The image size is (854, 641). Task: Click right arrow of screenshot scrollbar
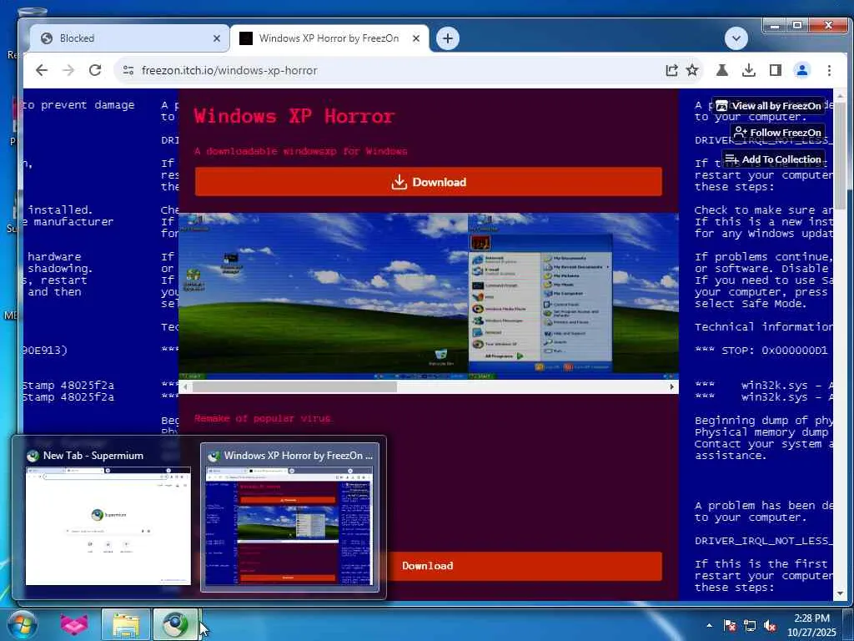(x=671, y=386)
